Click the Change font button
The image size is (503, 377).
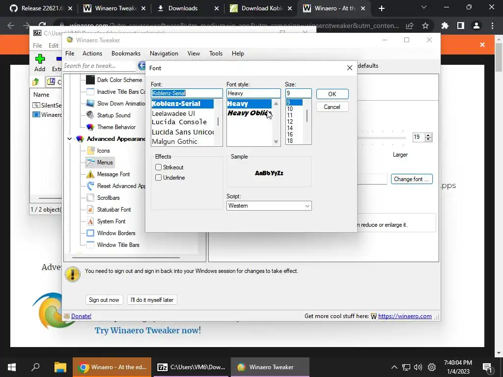pyautogui.click(x=412, y=179)
